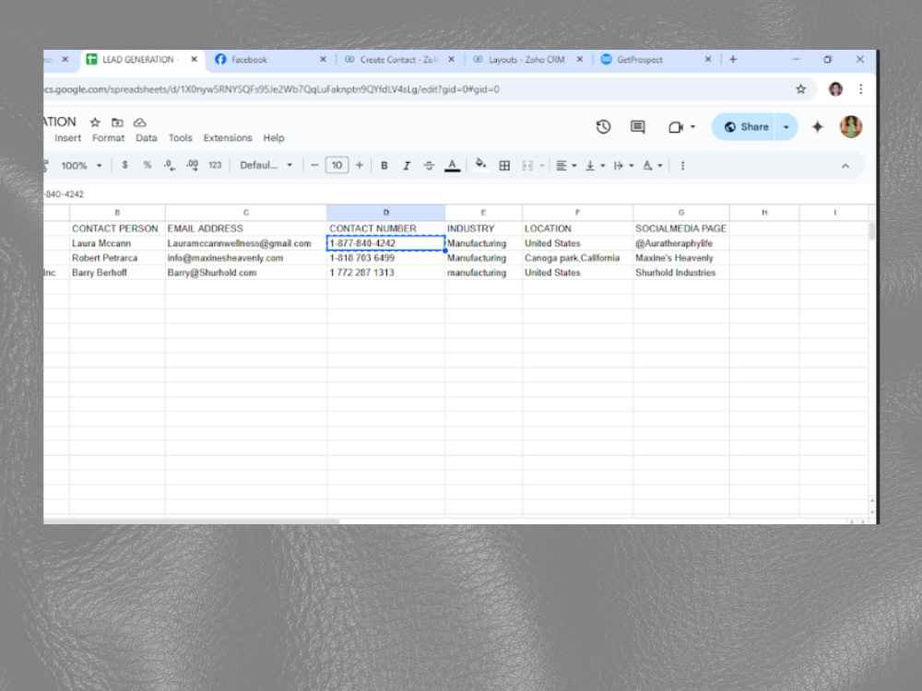The width and height of the screenshot is (922, 691).
Task: Open text rotation dropdown
Action: point(652,166)
